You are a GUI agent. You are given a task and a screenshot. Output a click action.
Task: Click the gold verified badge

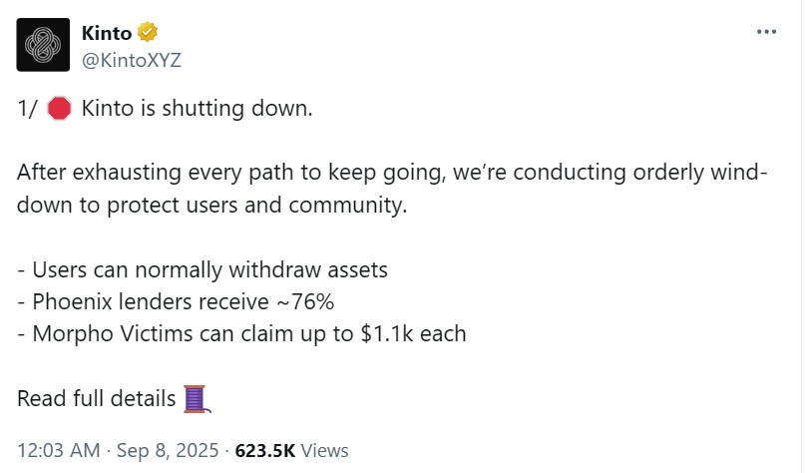pyautogui.click(x=149, y=33)
